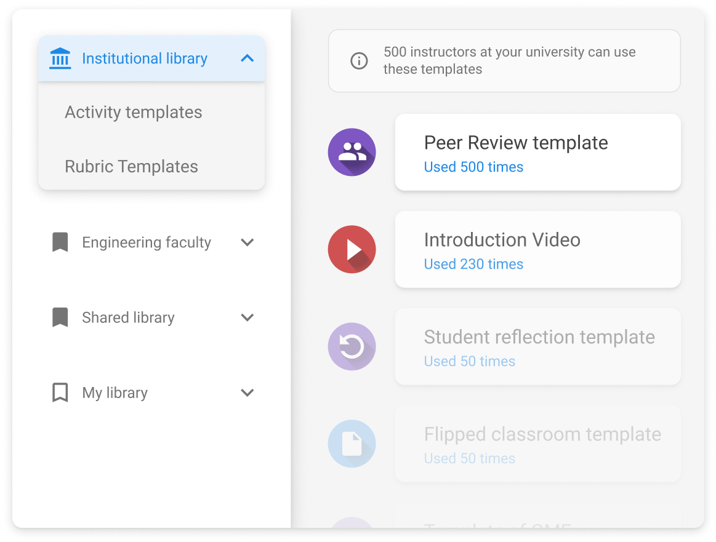Image resolution: width=716 pixels, height=542 pixels.
Task: Select the Peer Review template card
Action: click(537, 152)
